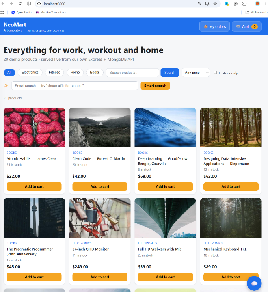268x292 pixels.
Task: Add Deep Learning to cart
Action: click(x=166, y=187)
